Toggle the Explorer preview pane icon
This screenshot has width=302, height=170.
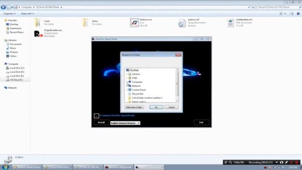click(x=292, y=14)
